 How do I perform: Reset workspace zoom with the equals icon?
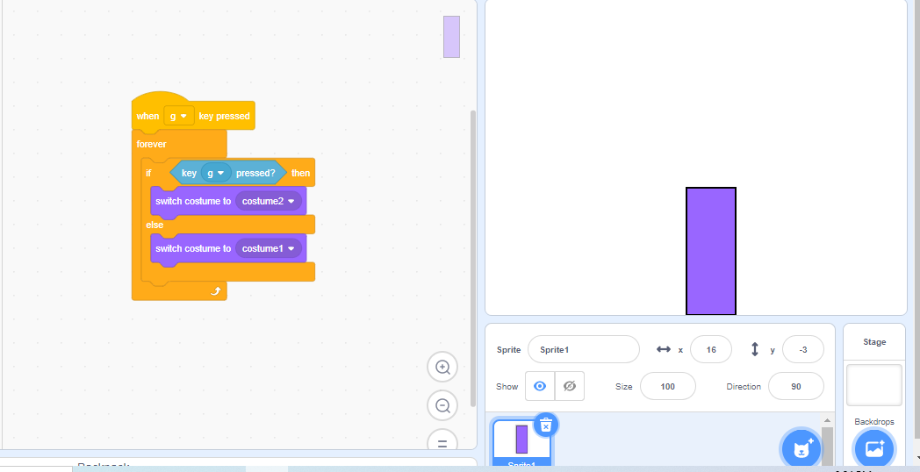(x=442, y=441)
